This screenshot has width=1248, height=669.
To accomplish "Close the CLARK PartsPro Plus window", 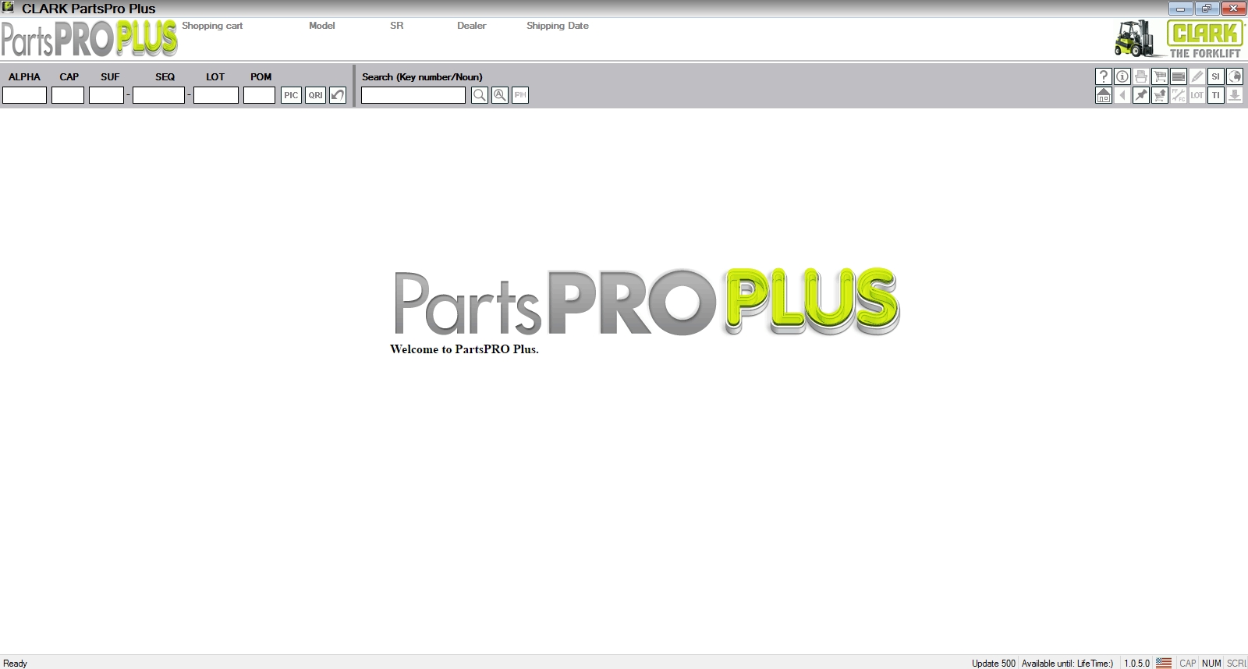I will [x=1233, y=9].
